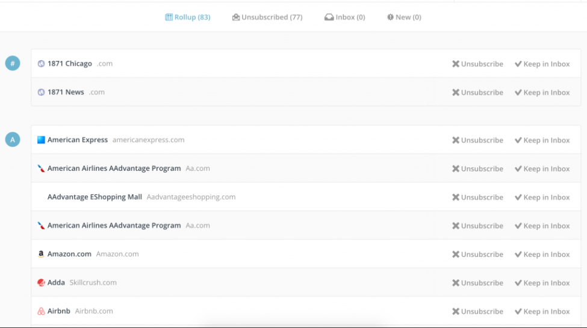Click the Skillcrush.com domain text
587x328 pixels.
point(93,282)
